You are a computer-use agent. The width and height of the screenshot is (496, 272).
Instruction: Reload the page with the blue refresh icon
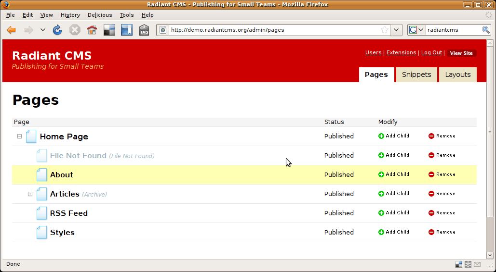click(57, 30)
